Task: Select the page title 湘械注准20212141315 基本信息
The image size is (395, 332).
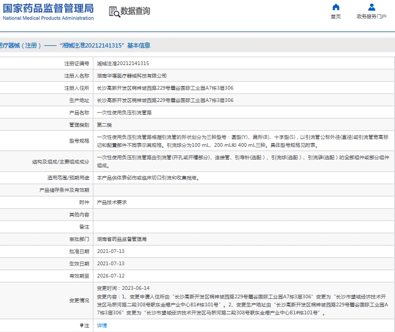Action: [x=105, y=45]
